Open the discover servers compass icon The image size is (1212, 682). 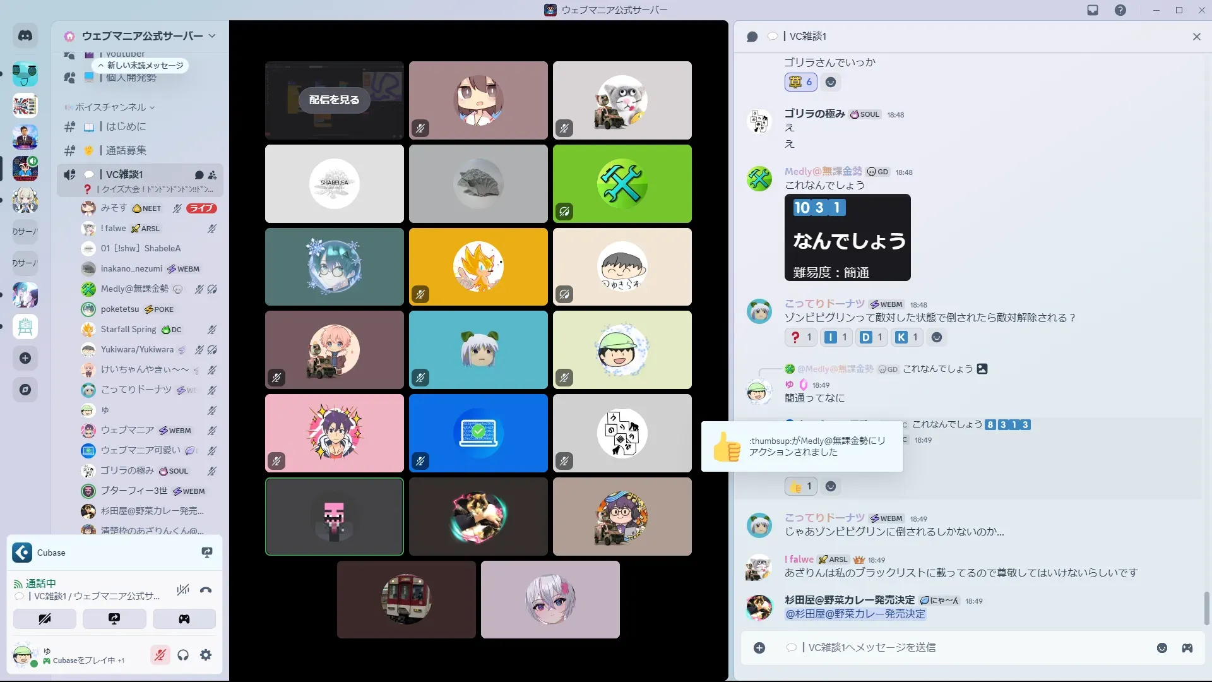[x=25, y=390]
